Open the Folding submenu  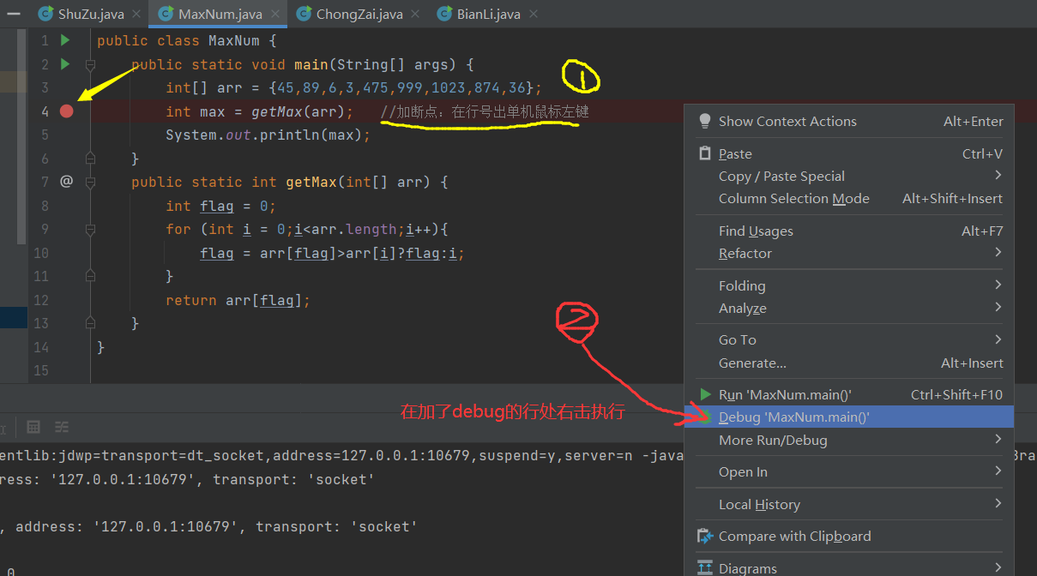coord(849,286)
